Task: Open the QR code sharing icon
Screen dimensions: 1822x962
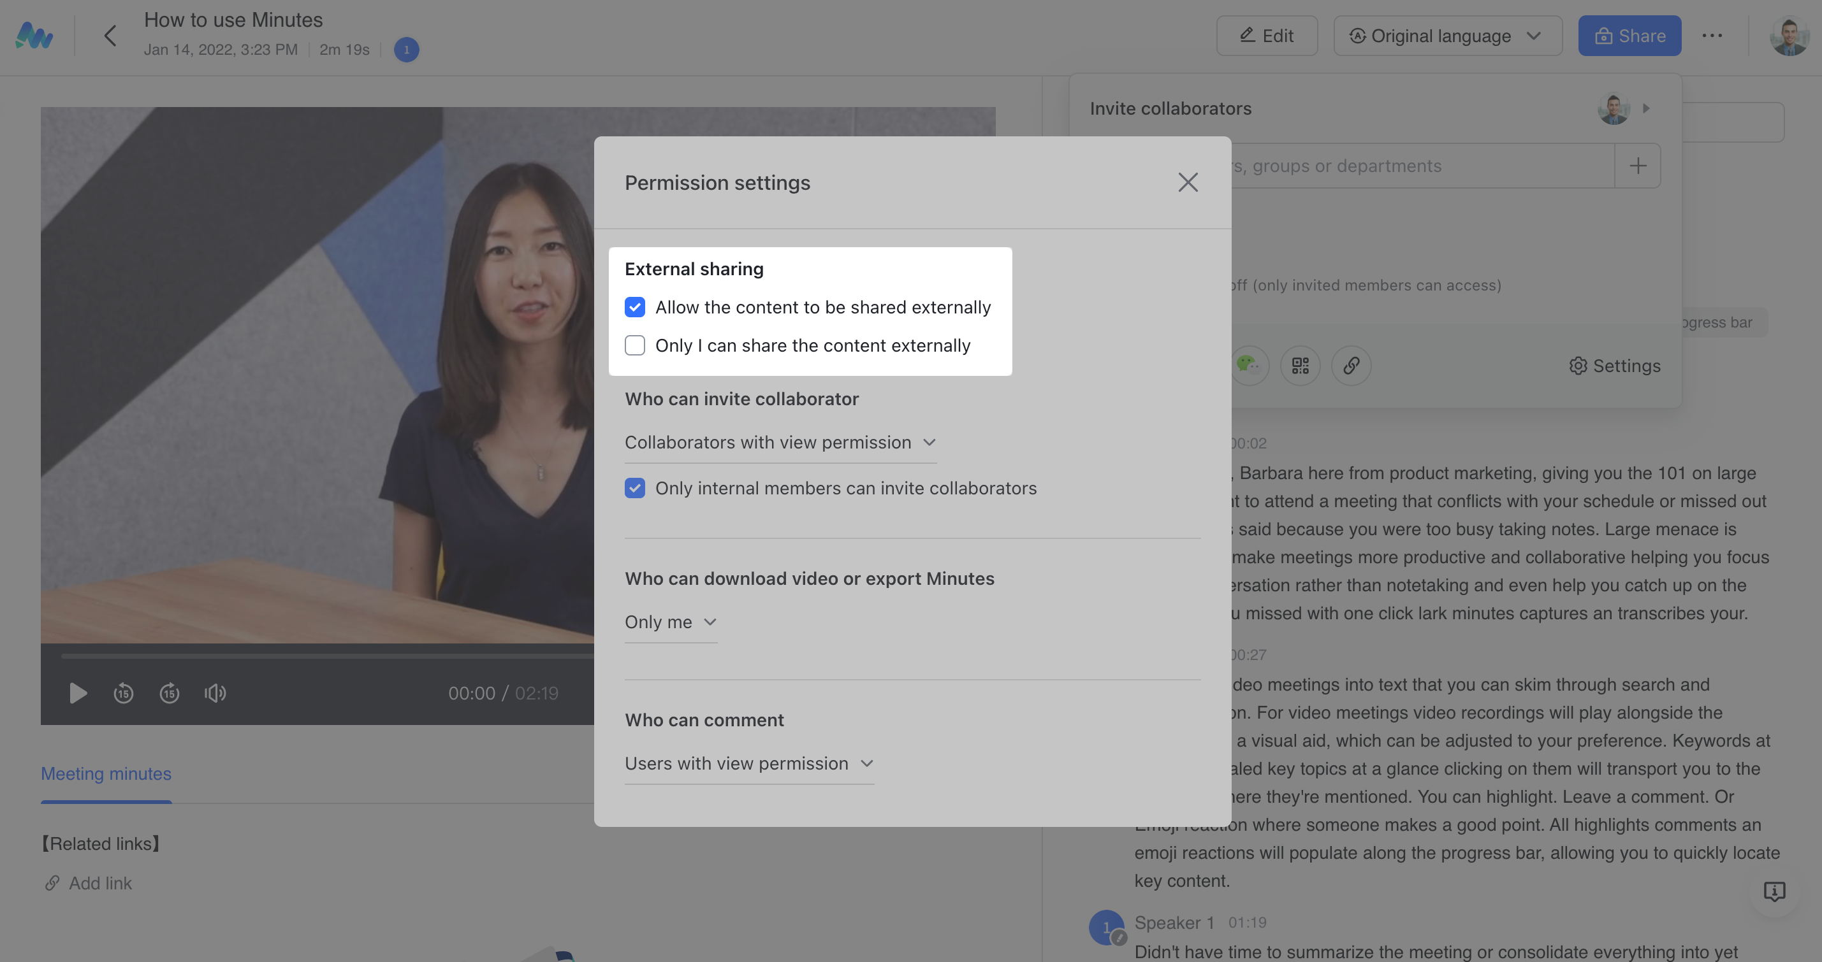Action: (x=1300, y=366)
